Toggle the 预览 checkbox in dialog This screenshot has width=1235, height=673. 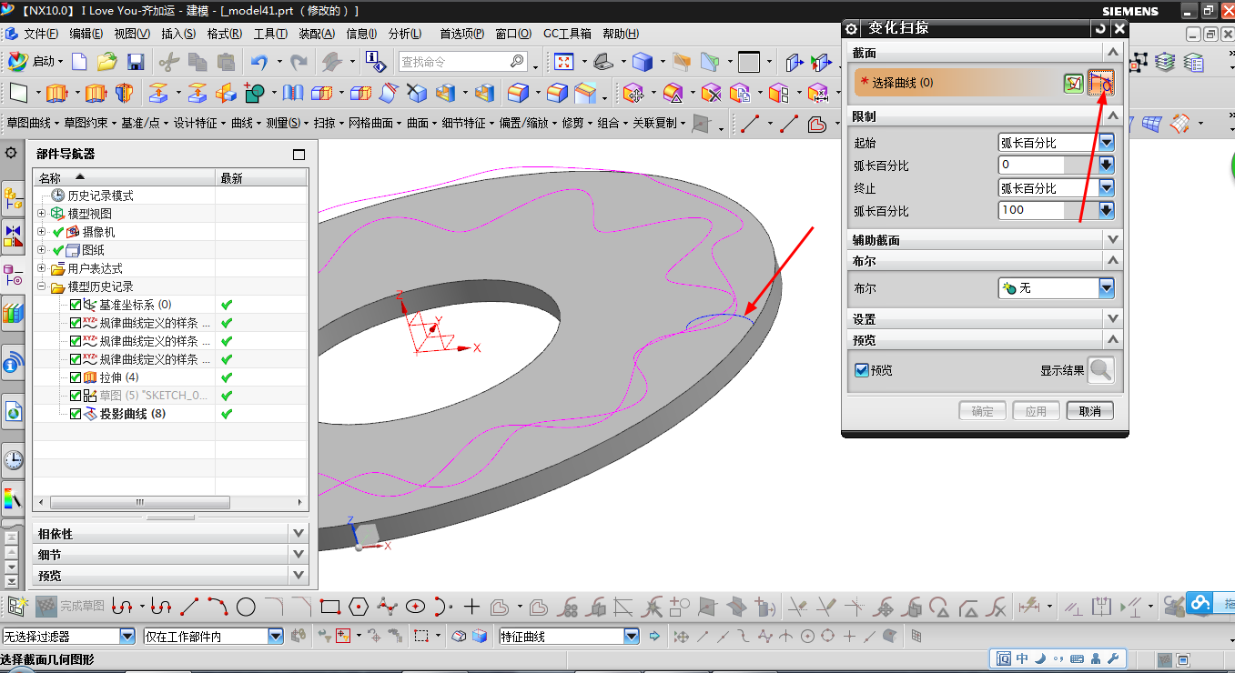862,370
